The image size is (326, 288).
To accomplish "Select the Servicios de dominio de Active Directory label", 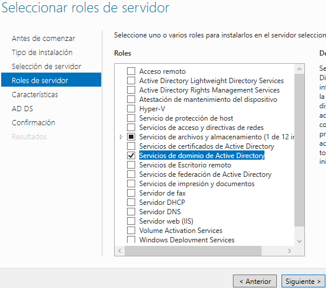I will pyautogui.click(x=202, y=155).
